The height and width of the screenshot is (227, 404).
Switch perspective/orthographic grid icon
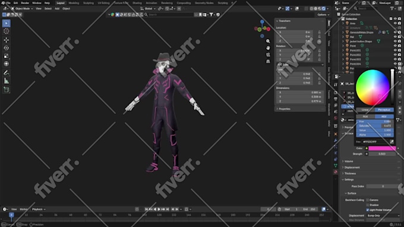click(268, 61)
